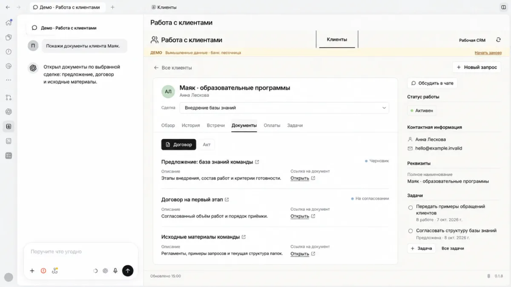Click the Обновлено 15:00 status text
Screen dimensions: 511x287
[x=165, y=276]
